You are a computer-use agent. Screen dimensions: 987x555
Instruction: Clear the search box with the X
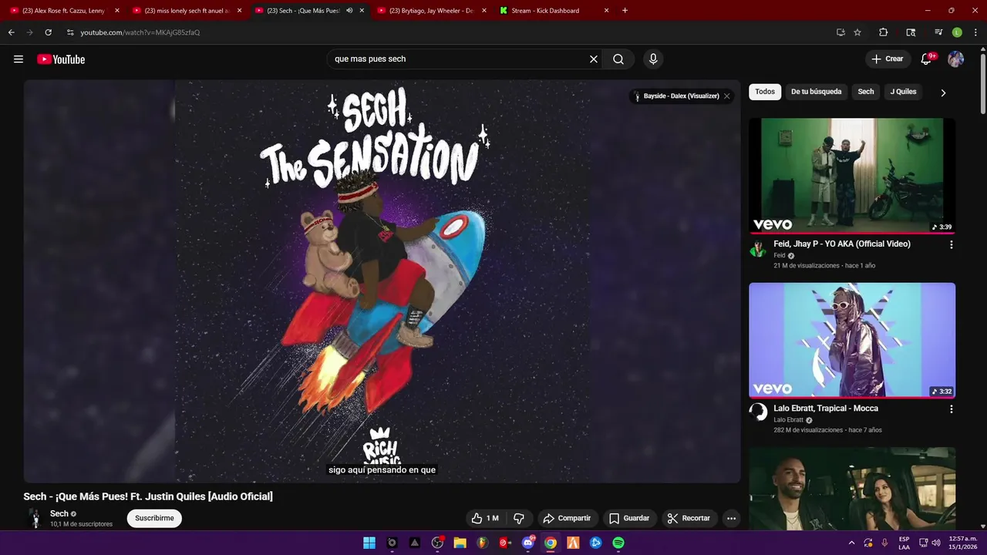coord(594,59)
